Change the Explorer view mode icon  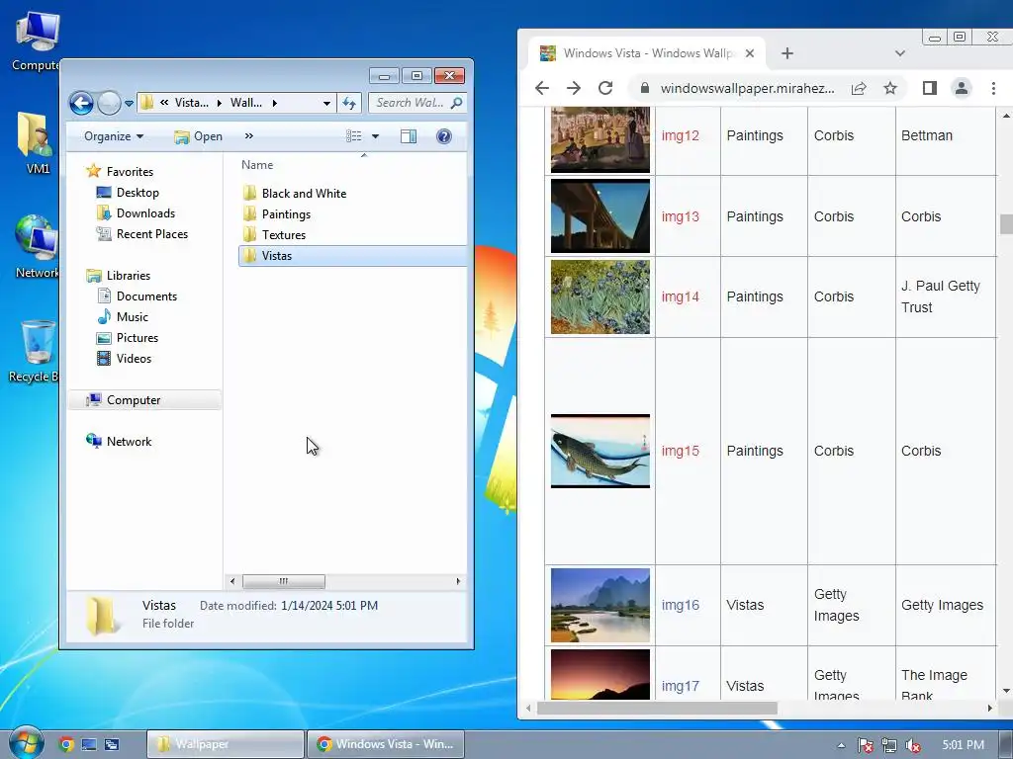click(x=353, y=136)
